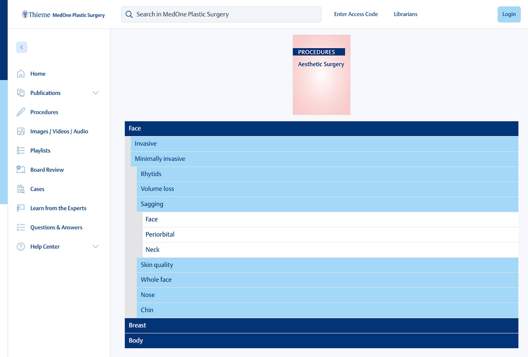
Task: Click the Librarians menu item
Action: [405, 14]
